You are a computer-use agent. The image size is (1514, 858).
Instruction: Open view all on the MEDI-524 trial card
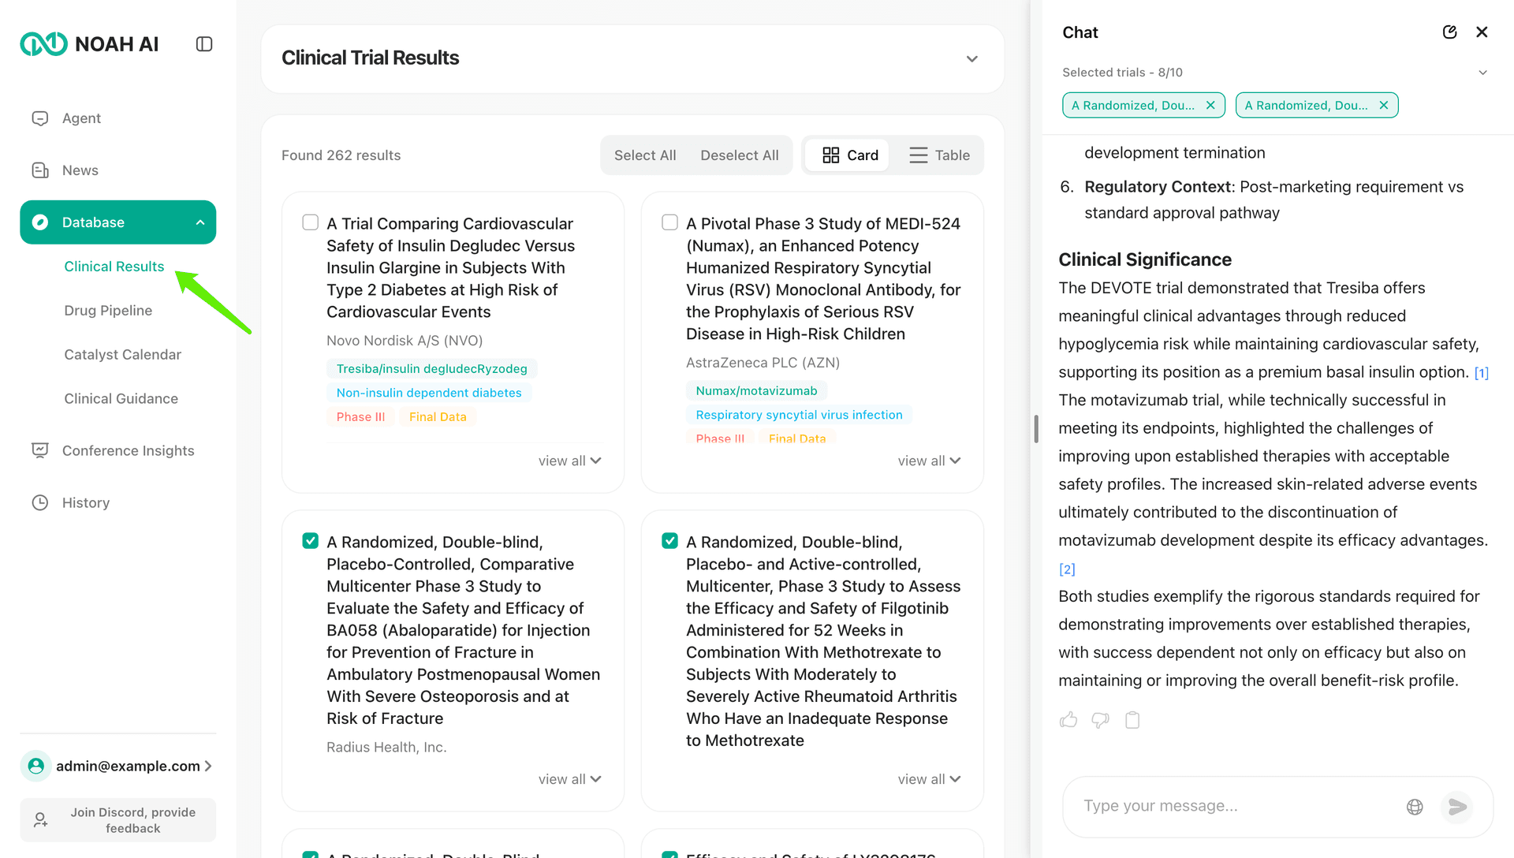click(929, 461)
